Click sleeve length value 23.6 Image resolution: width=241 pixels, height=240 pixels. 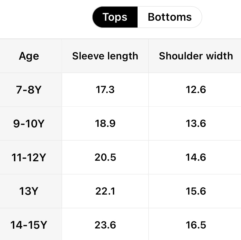coord(105,225)
